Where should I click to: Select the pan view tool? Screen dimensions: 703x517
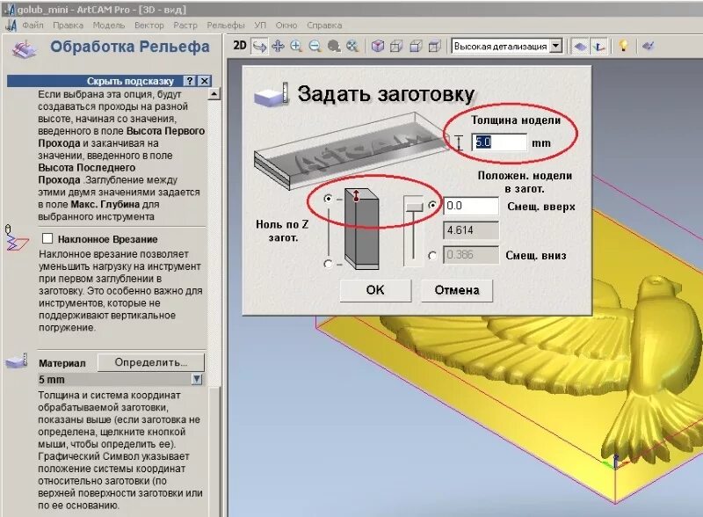click(x=278, y=46)
